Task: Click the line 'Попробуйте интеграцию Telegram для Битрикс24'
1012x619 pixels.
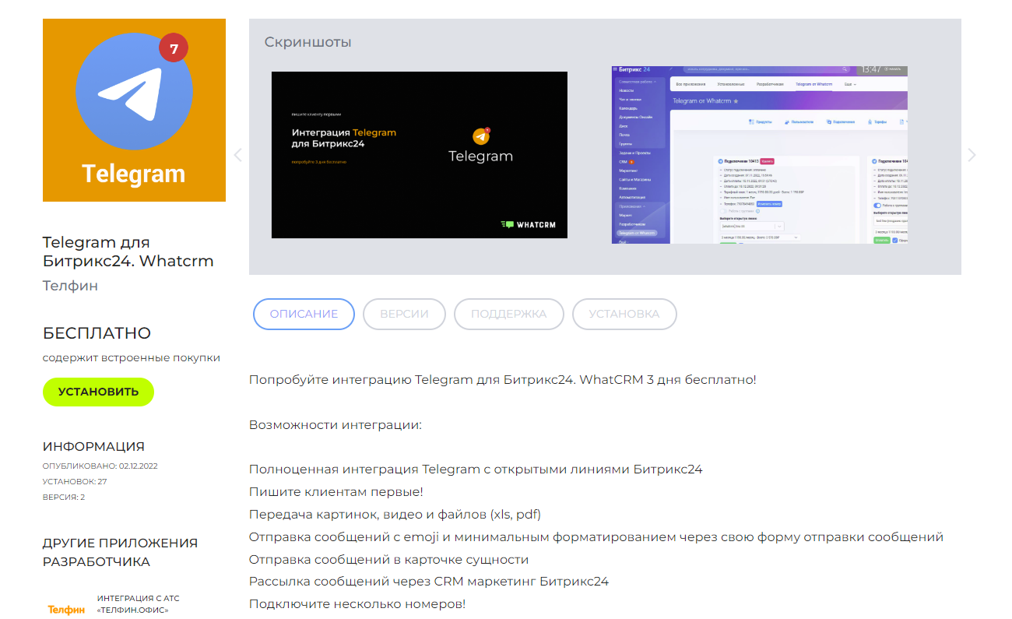Action: pyautogui.click(x=503, y=380)
